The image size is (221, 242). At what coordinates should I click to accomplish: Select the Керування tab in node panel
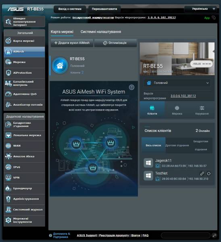tap(202, 110)
